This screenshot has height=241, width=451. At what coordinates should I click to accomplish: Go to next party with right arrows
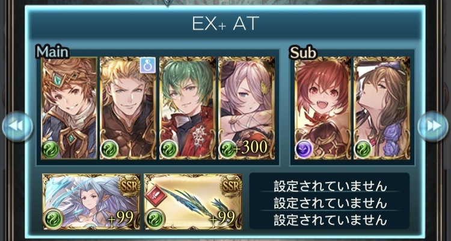433,127
